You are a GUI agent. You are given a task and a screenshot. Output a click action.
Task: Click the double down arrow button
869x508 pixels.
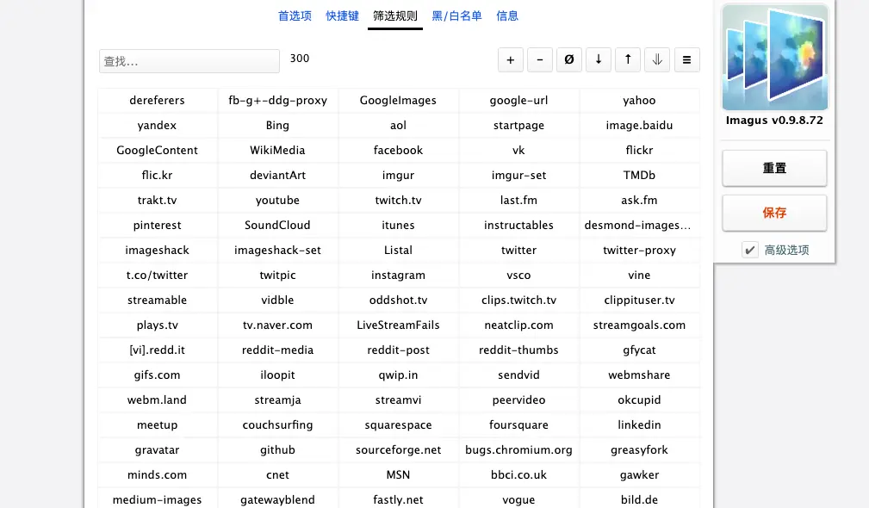coord(657,59)
